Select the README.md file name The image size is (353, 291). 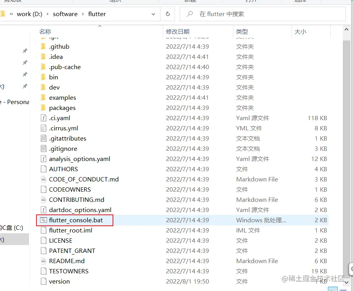point(67,261)
